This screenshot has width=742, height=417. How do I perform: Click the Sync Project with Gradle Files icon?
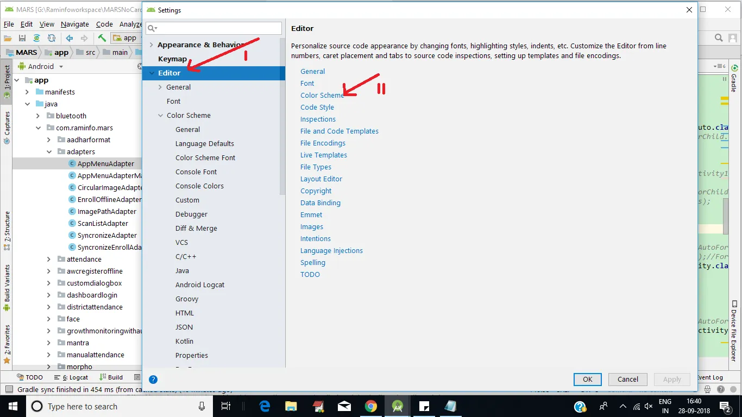37,38
